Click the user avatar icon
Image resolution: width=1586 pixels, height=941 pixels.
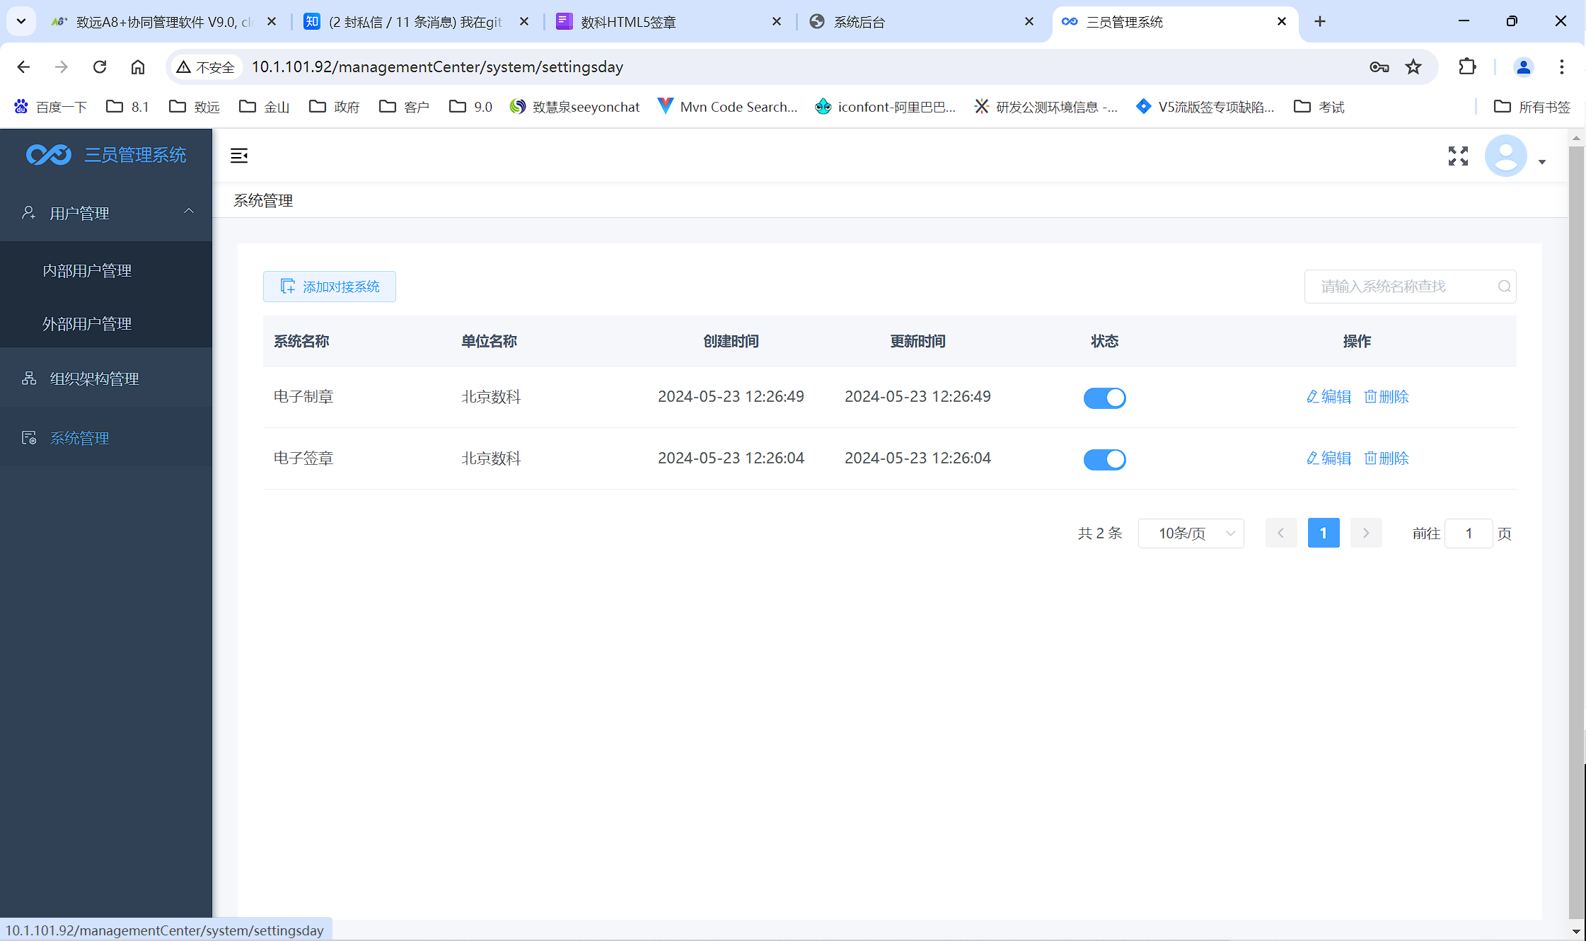[1505, 156]
